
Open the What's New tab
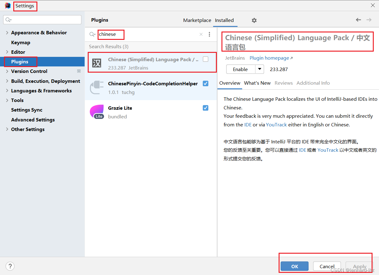[x=257, y=83]
